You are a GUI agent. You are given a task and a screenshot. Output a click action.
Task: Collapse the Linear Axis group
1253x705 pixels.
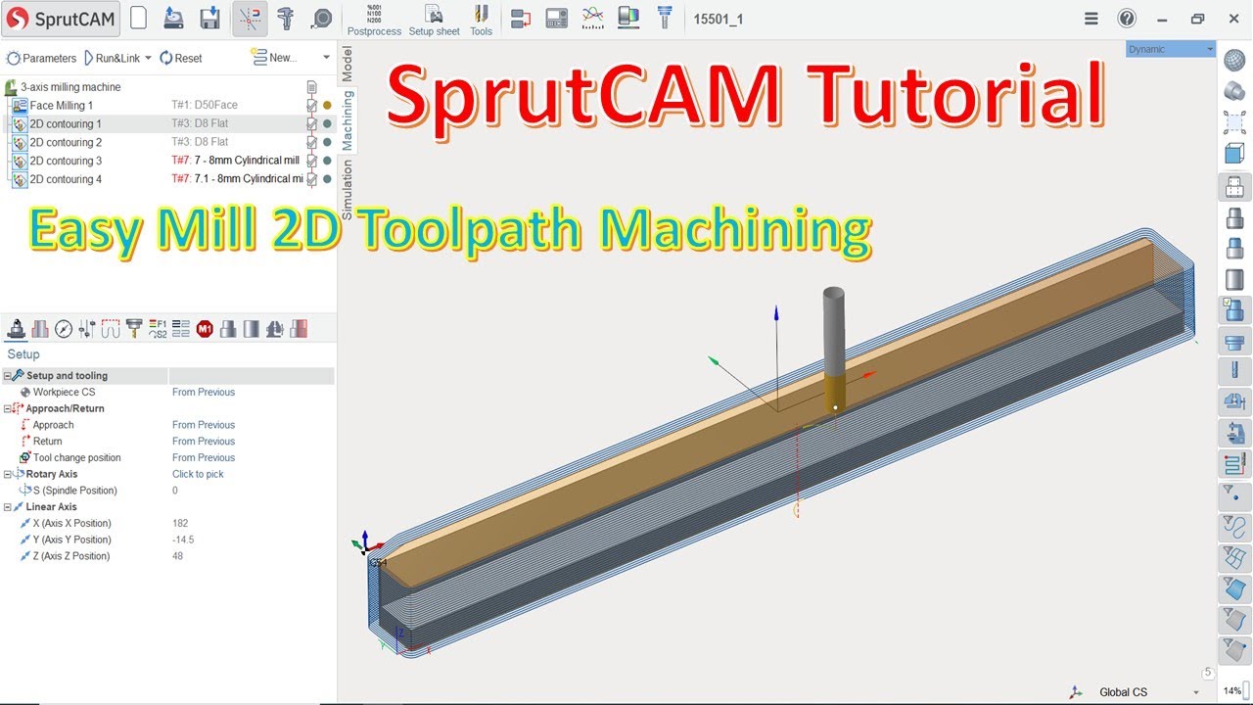tap(8, 507)
